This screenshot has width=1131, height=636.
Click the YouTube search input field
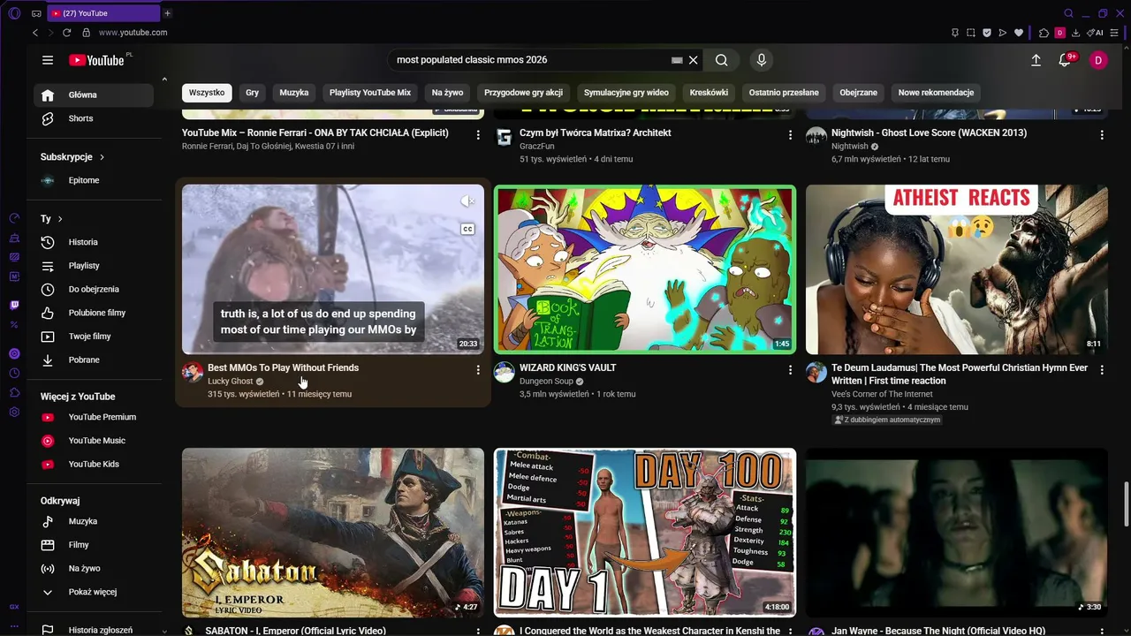(530, 60)
